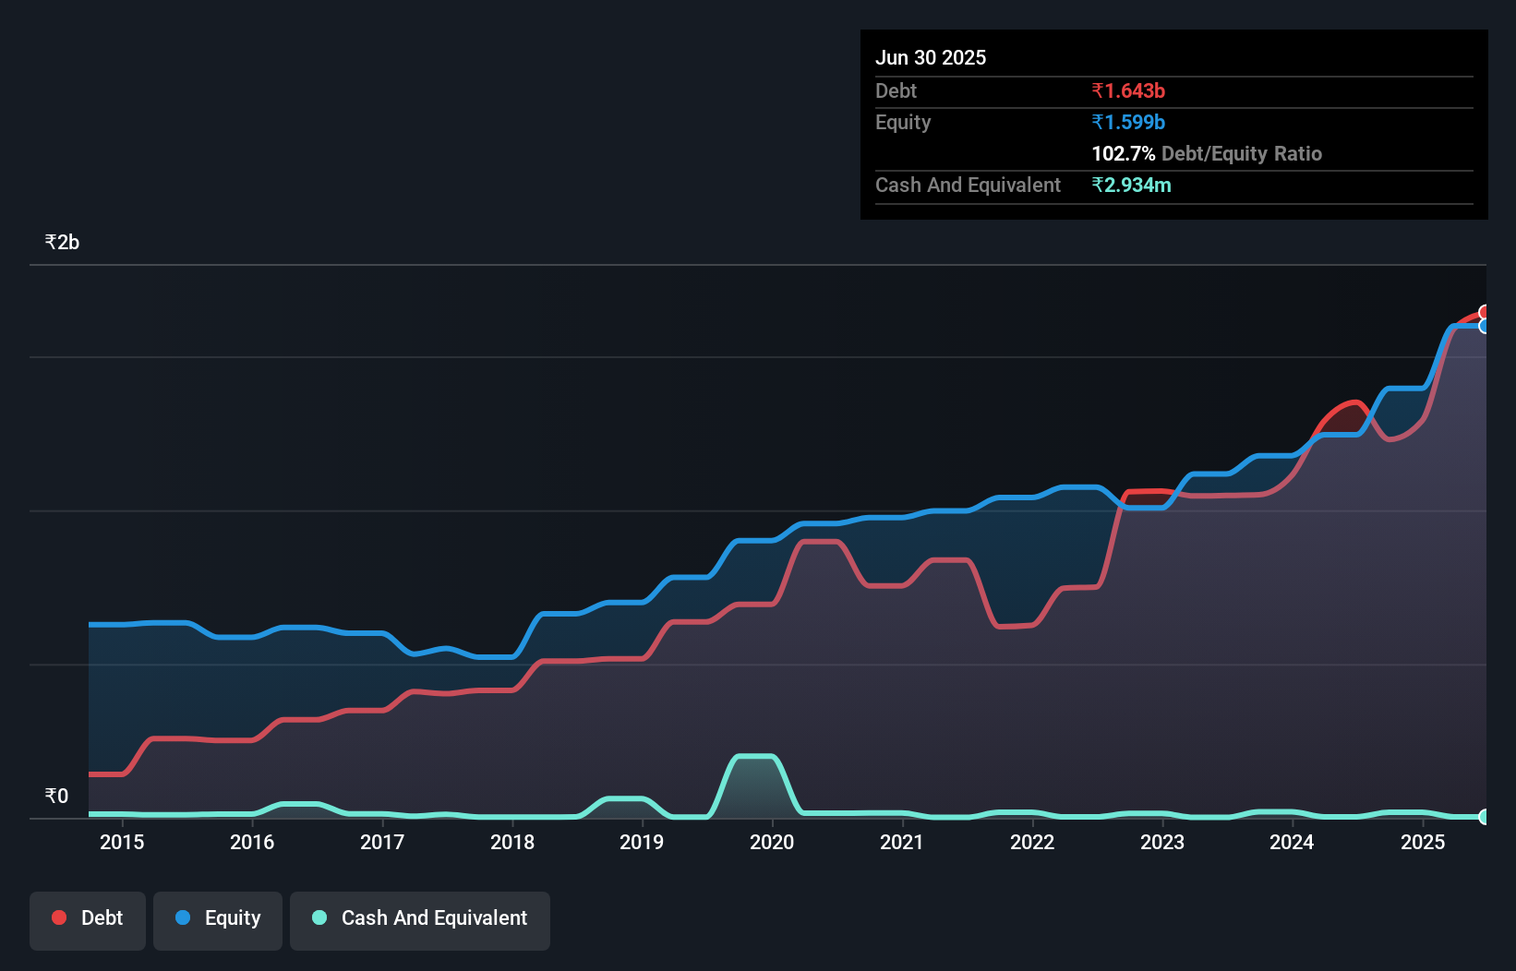
Task: Click the ₹0 y-axis label
Action: (56, 796)
